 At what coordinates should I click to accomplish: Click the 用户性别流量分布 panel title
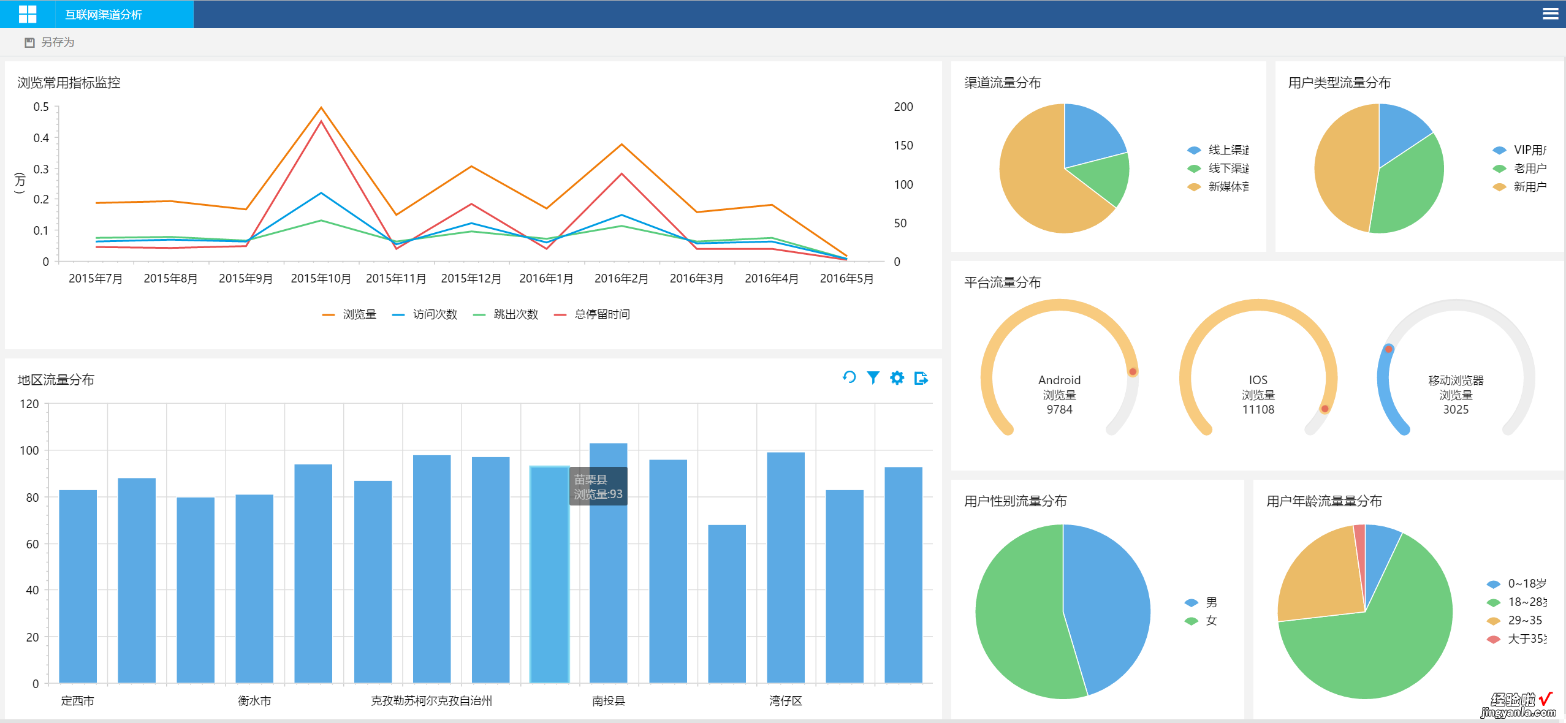coord(1016,501)
